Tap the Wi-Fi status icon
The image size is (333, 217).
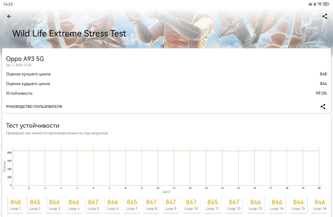pos(320,4)
